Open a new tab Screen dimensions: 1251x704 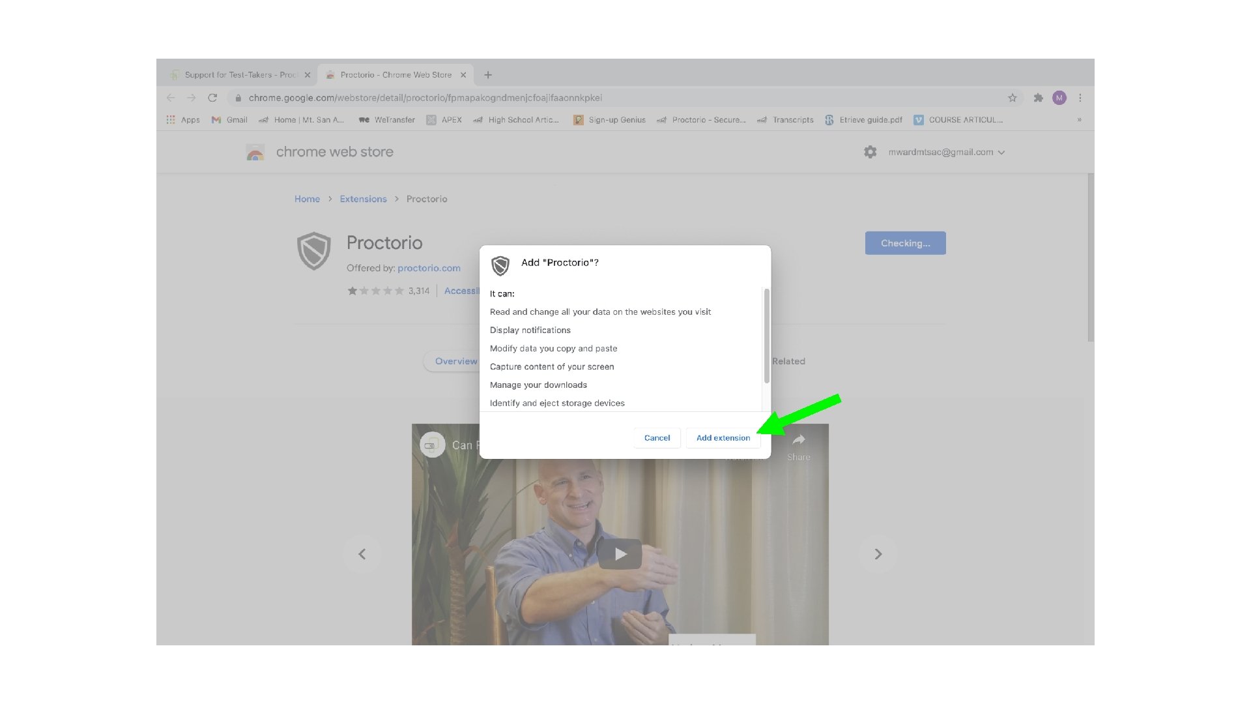pyautogui.click(x=488, y=75)
